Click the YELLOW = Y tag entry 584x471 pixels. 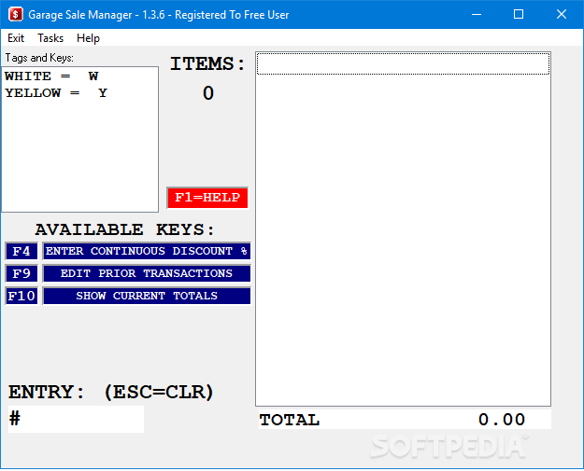56,93
